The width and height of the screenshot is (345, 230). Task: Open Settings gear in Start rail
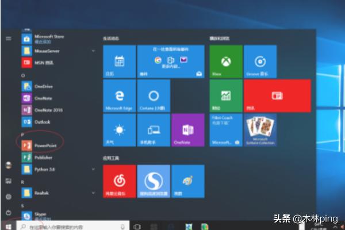[9, 197]
